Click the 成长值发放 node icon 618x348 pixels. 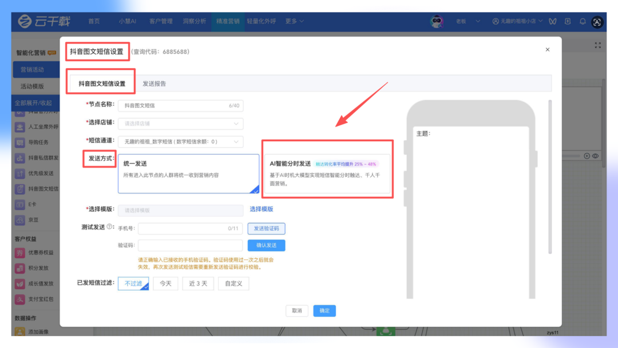(19, 283)
